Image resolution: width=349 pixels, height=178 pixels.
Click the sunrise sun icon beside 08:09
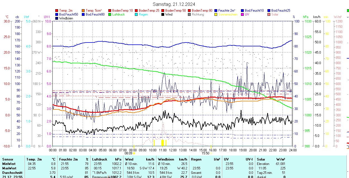pyautogui.click(x=134, y=153)
